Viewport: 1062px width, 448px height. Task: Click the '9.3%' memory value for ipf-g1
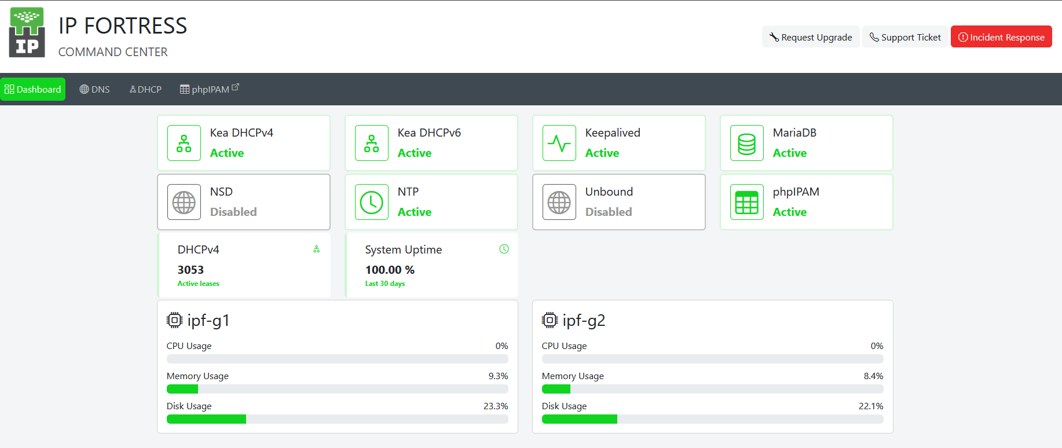coord(498,376)
